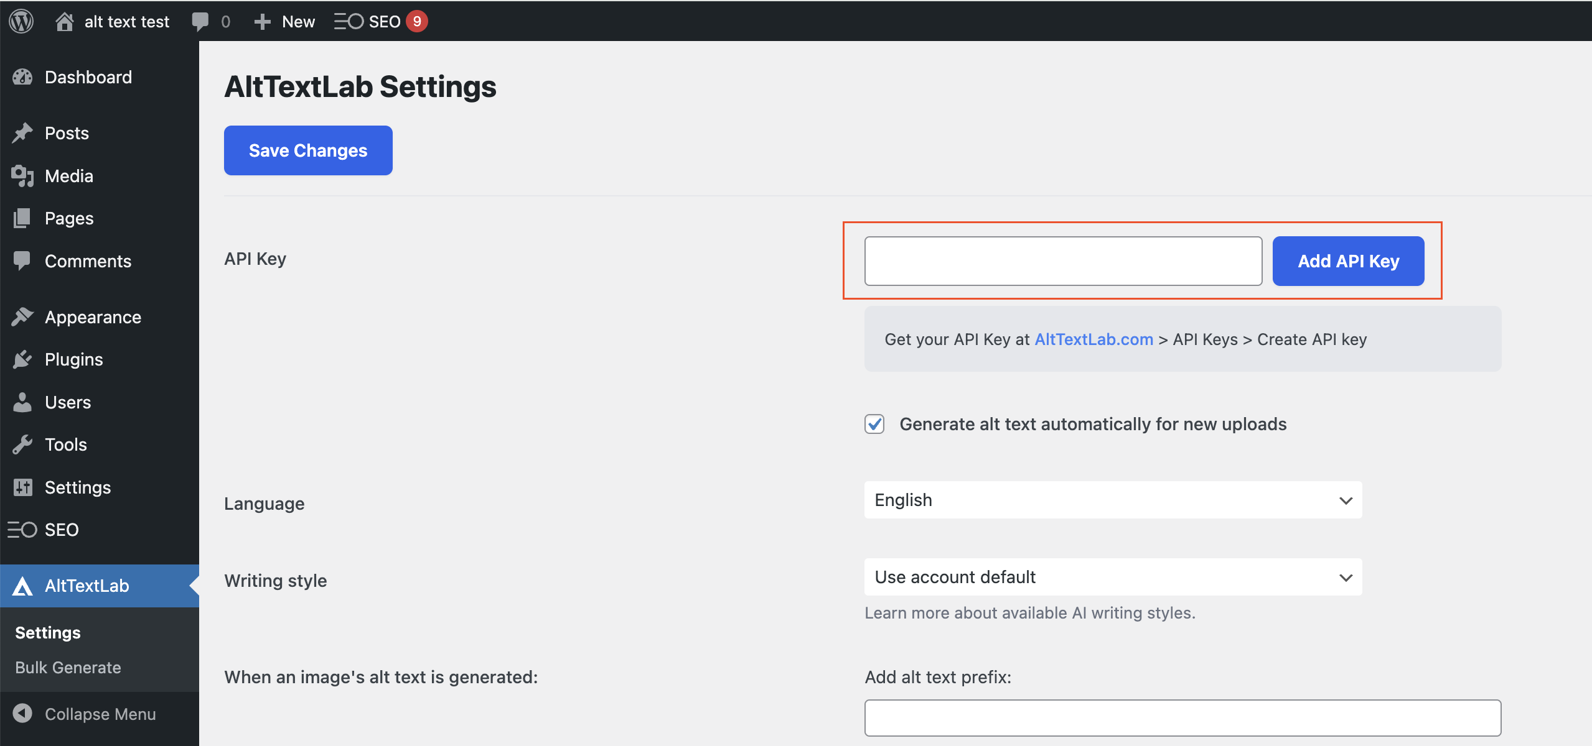Click into the API Key input field
The height and width of the screenshot is (746, 1592).
point(1063,261)
